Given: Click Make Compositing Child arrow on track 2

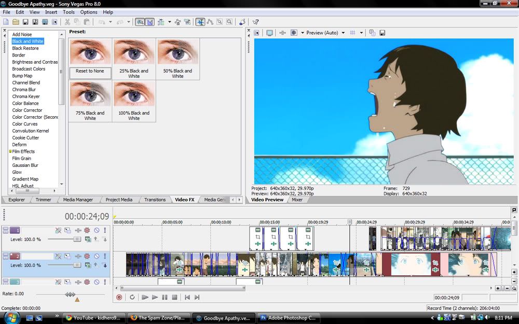Looking at the screenshot, I should coord(105,265).
